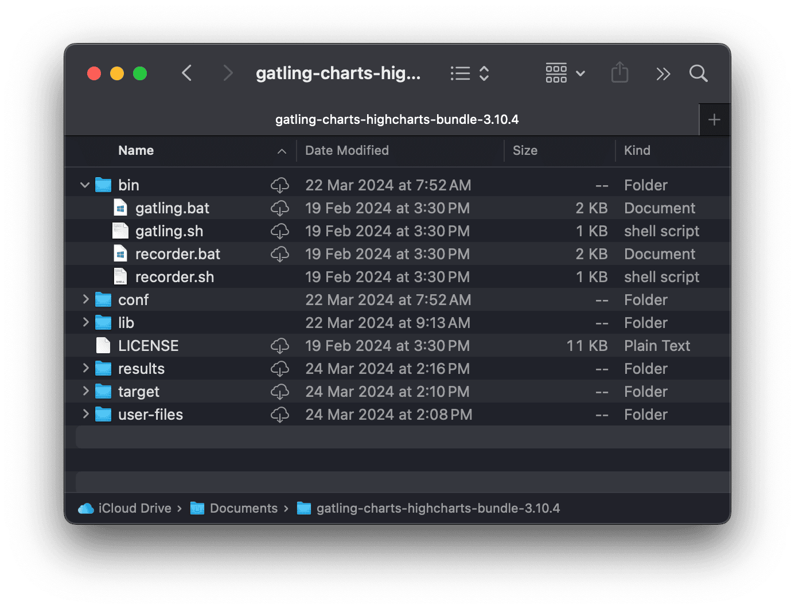Expand the user-files folder
795x609 pixels.
(85, 414)
